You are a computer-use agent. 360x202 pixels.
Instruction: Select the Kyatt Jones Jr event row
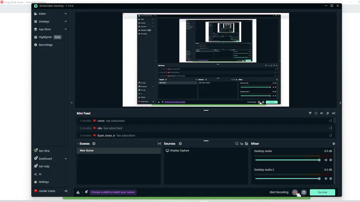click(205, 135)
